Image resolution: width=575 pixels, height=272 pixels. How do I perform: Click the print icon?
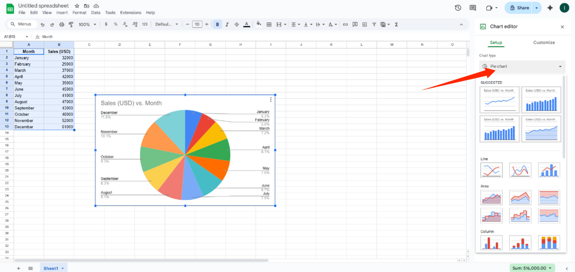click(x=62, y=25)
